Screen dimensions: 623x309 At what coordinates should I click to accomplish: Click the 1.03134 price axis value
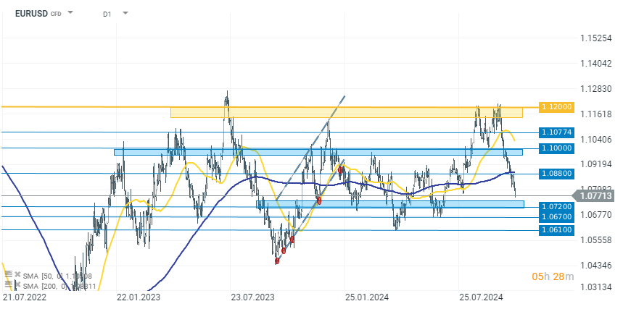[596, 287]
